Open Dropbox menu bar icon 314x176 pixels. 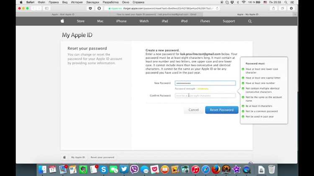pos(232,2)
